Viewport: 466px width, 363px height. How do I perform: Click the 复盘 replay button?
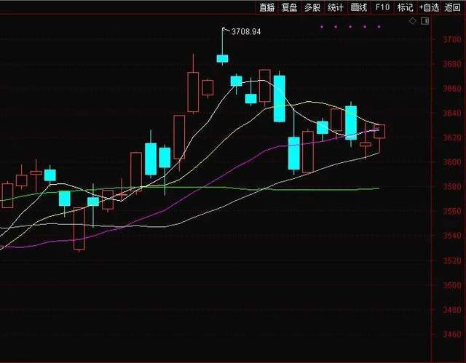pos(290,7)
